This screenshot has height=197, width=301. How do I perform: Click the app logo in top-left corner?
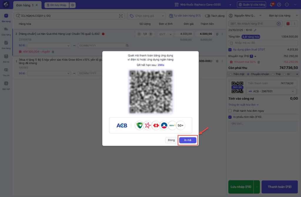tap(6, 4)
